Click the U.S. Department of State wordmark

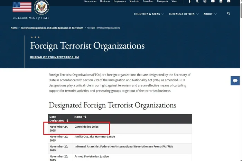(31, 18)
